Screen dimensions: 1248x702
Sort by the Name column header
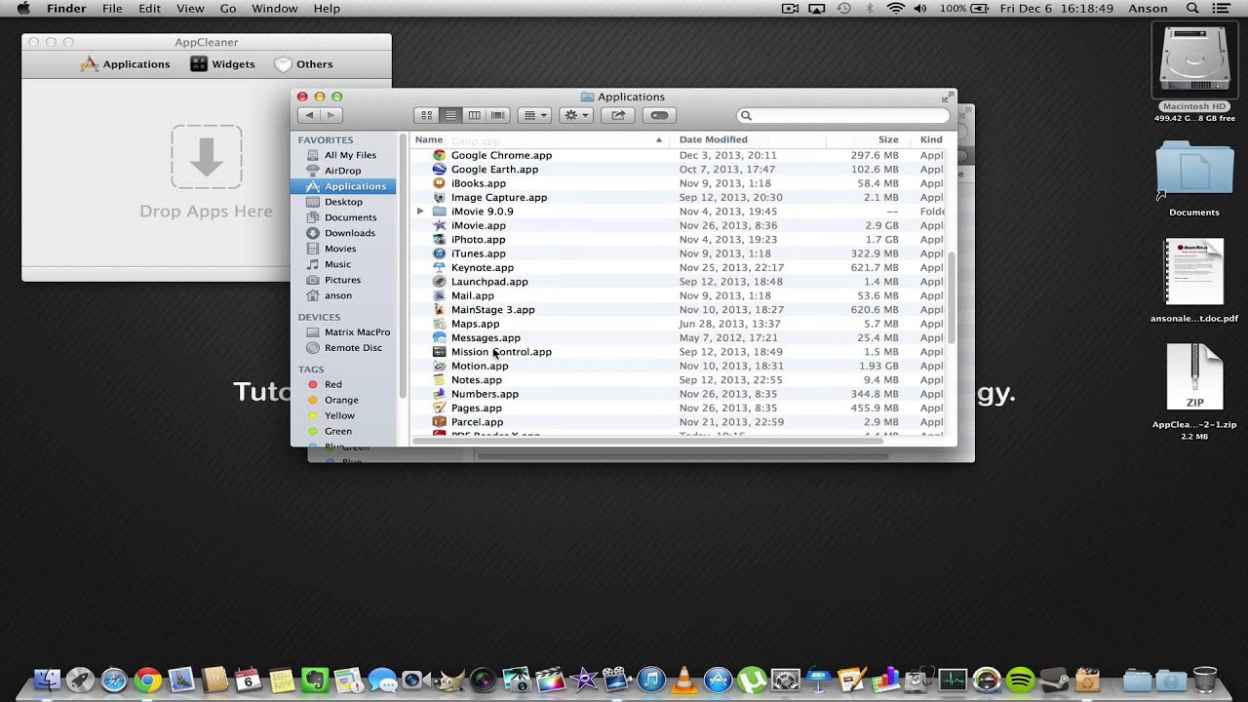click(539, 139)
